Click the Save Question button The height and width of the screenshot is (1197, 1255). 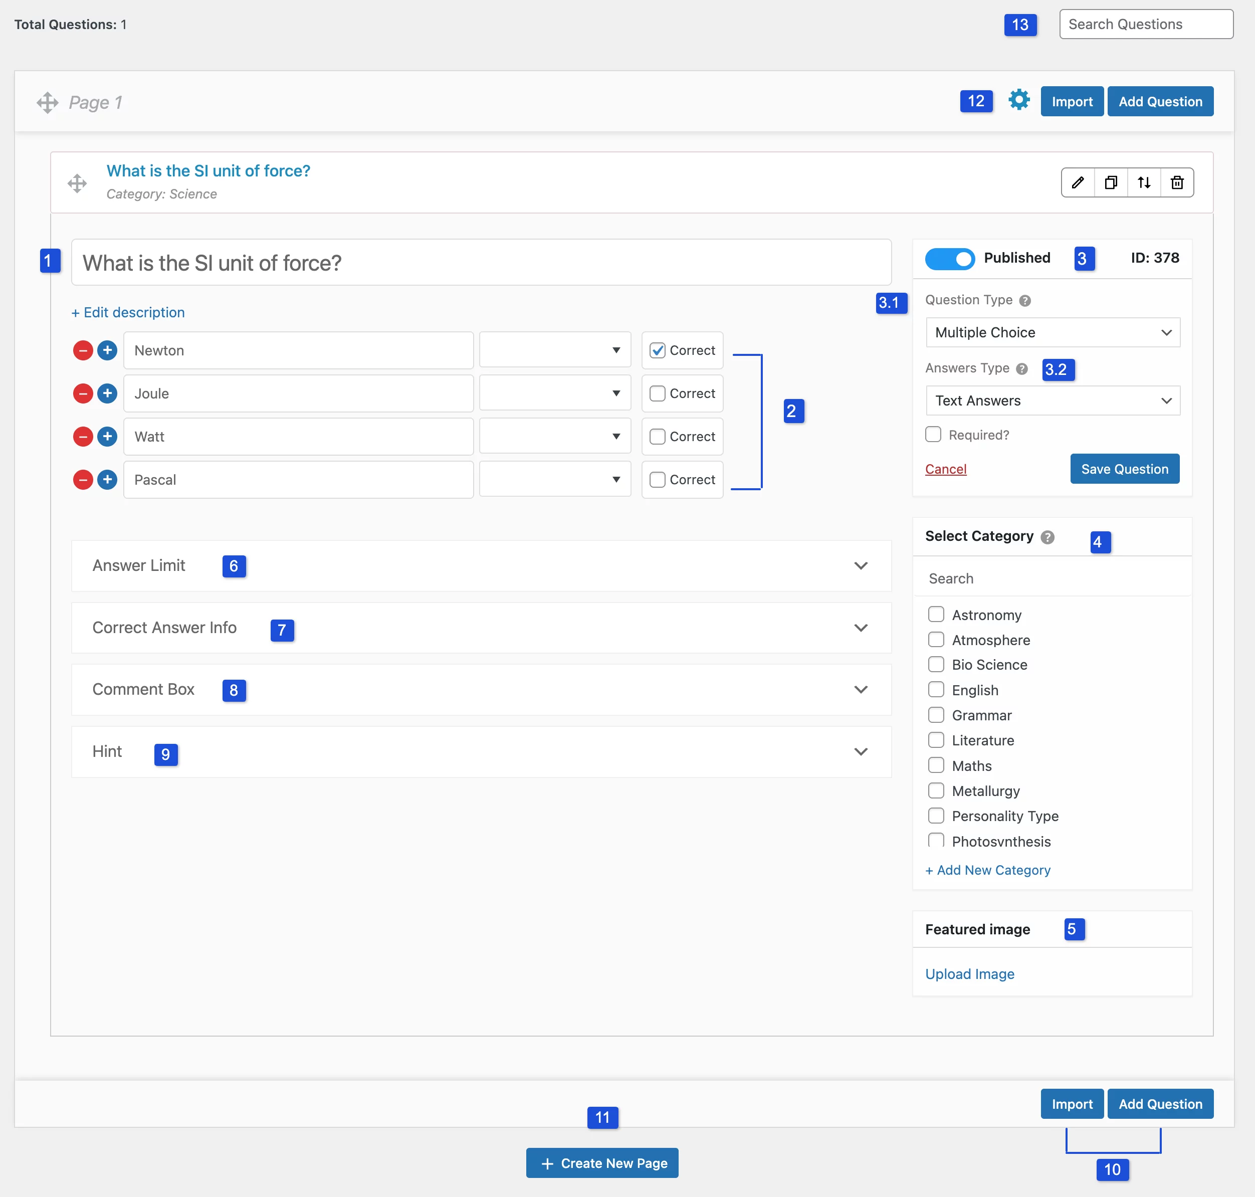1124,468
